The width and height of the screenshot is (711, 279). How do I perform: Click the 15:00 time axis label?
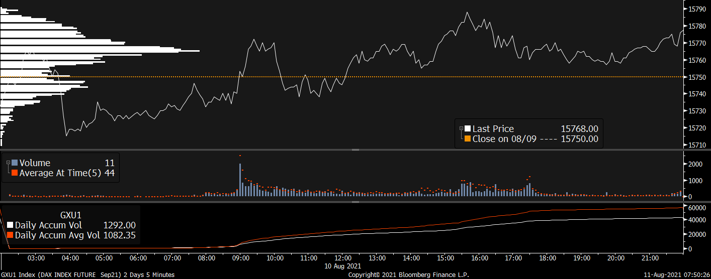[445, 258]
